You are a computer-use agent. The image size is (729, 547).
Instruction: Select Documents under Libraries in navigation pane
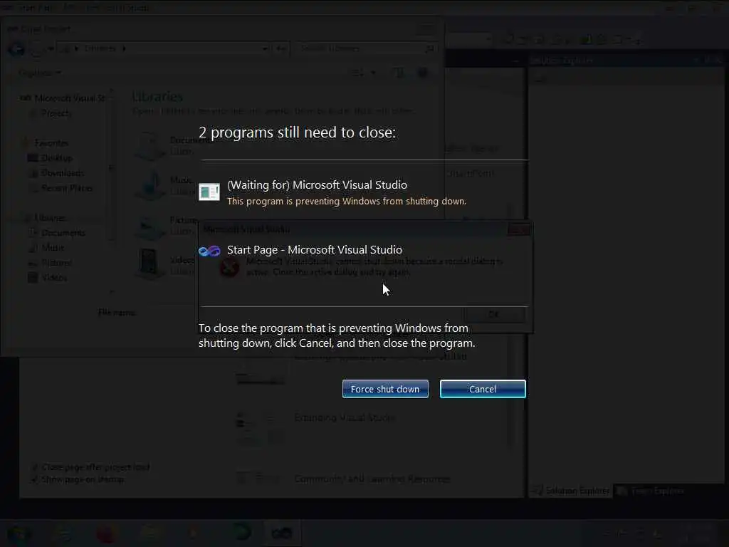63,233
